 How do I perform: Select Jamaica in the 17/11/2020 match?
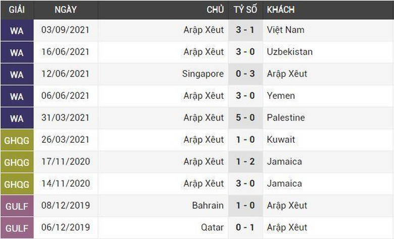pyautogui.click(x=284, y=162)
